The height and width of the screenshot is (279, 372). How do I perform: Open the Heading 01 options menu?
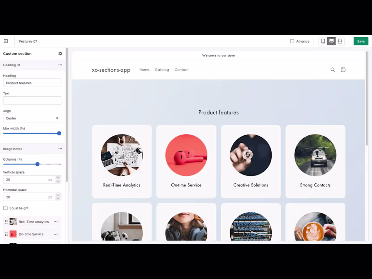60,65
